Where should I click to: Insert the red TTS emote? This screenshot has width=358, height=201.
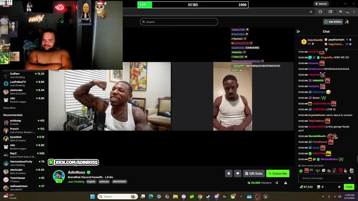pos(340,171)
